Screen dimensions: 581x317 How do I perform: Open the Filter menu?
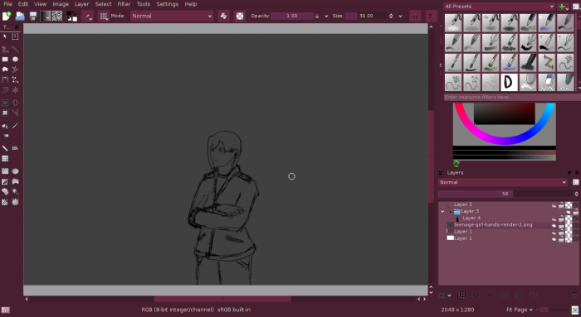pyautogui.click(x=124, y=4)
